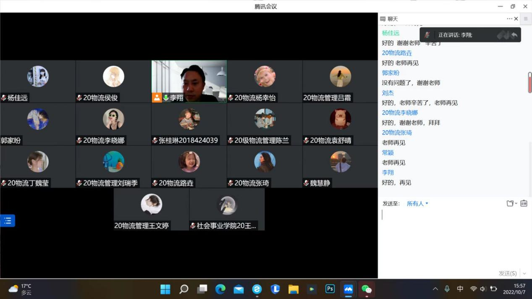This screenshot has height=299, width=532.
Task: Click the chat vertical scrollbar thumb
Action: (x=529, y=83)
